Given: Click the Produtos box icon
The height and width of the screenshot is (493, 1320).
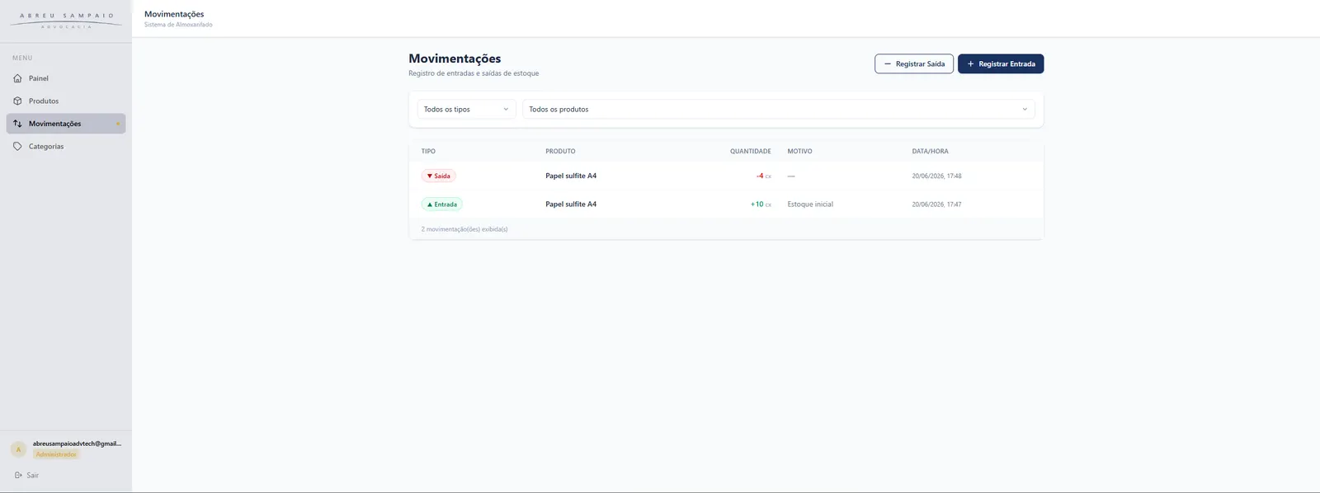Looking at the screenshot, I should pyautogui.click(x=17, y=101).
